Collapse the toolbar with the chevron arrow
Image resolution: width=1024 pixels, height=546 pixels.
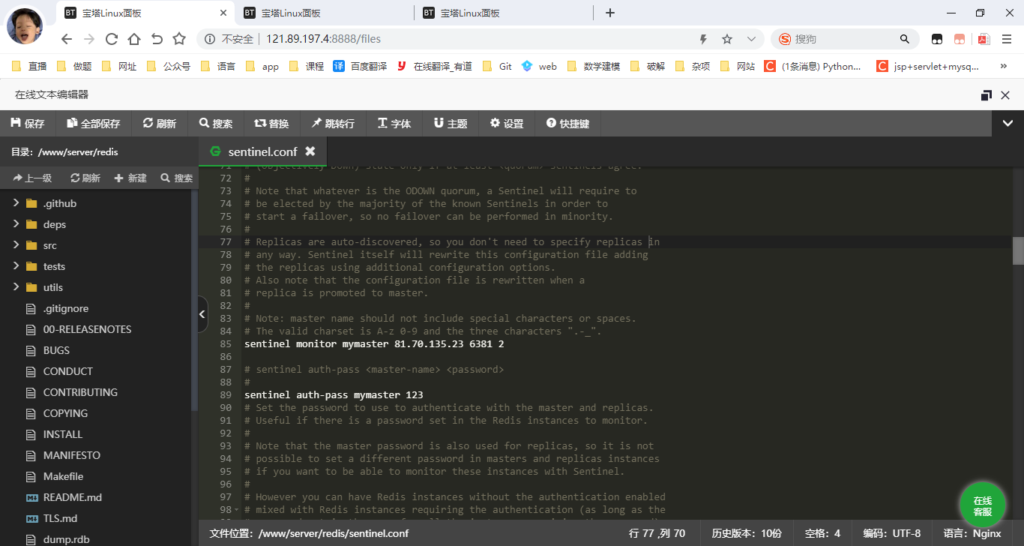(1008, 124)
